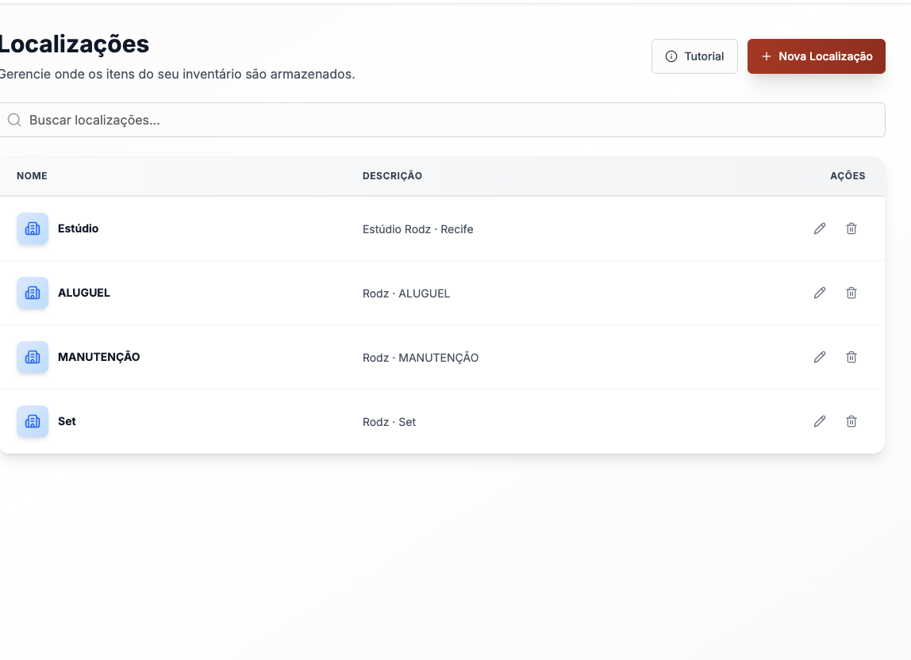This screenshot has width=911, height=660.
Task: Select the ALUGUEL location name
Action: (x=83, y=293)
